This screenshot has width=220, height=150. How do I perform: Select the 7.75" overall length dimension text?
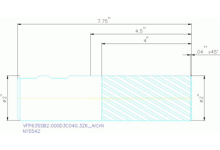[x=104, y=21]
